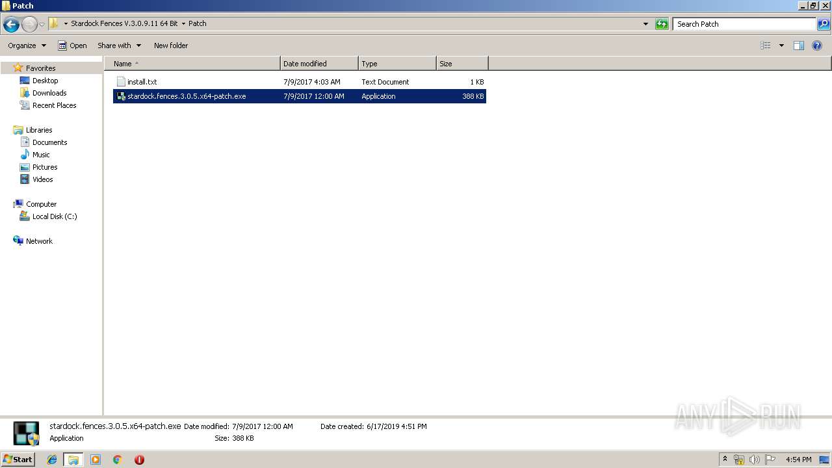Open Desktop in the navigation pane
The height and width of the screenshot is (468, 832).
point(45,81)
